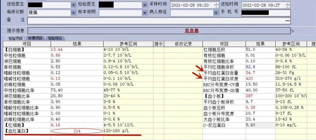316x140 pixels.
Task: Select the 嗜酸性粒细胞比率 row
Action: click(x=103, y=108)
